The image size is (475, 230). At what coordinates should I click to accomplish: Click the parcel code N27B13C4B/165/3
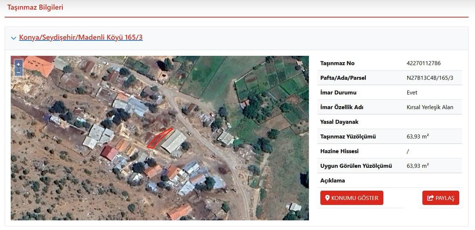click(x=430, y=78)
